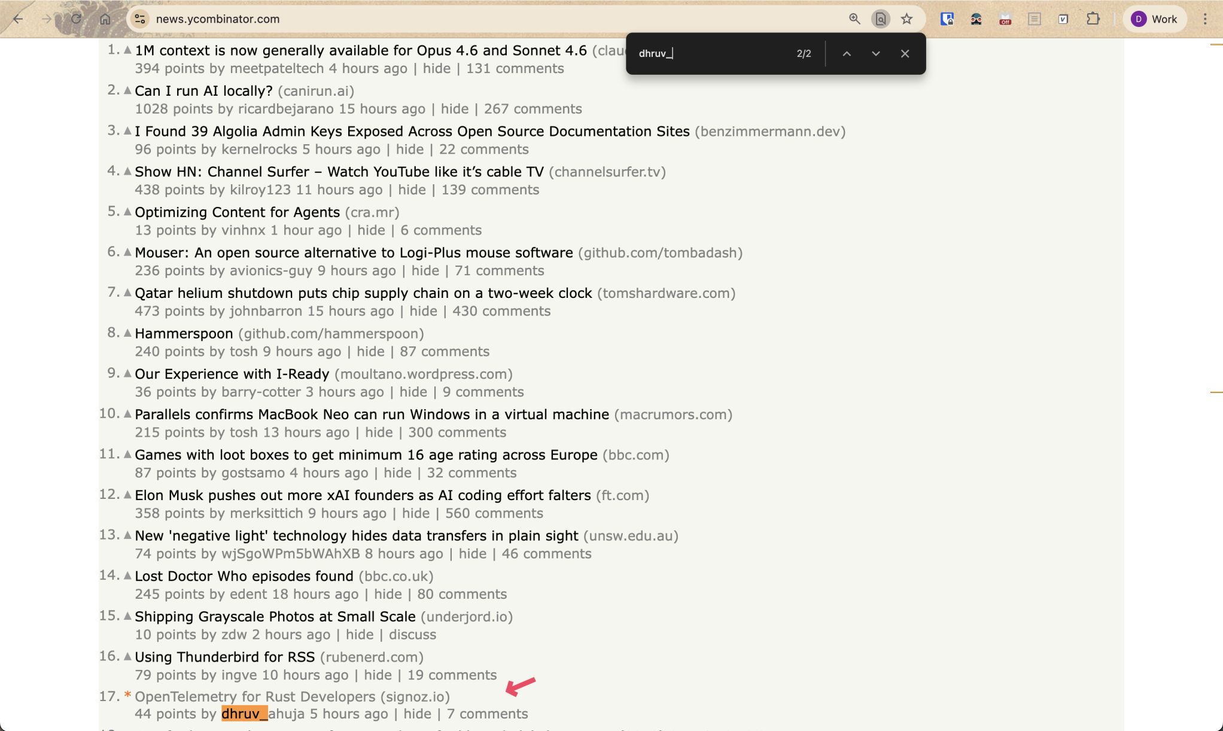Go back using the browser back arrow
Image resolution: width=1223 pixels, height=731 pixels.
click(x=18, y=19)
